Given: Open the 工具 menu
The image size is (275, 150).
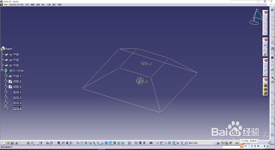Looking at the screenshot, I should (x=49, y=5).
